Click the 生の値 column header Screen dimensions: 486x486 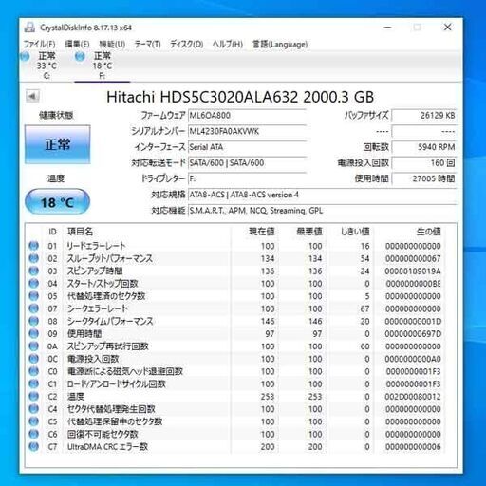428,232
